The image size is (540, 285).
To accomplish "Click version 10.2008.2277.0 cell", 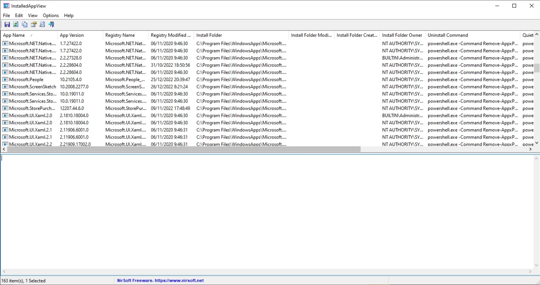I will 74,87.
